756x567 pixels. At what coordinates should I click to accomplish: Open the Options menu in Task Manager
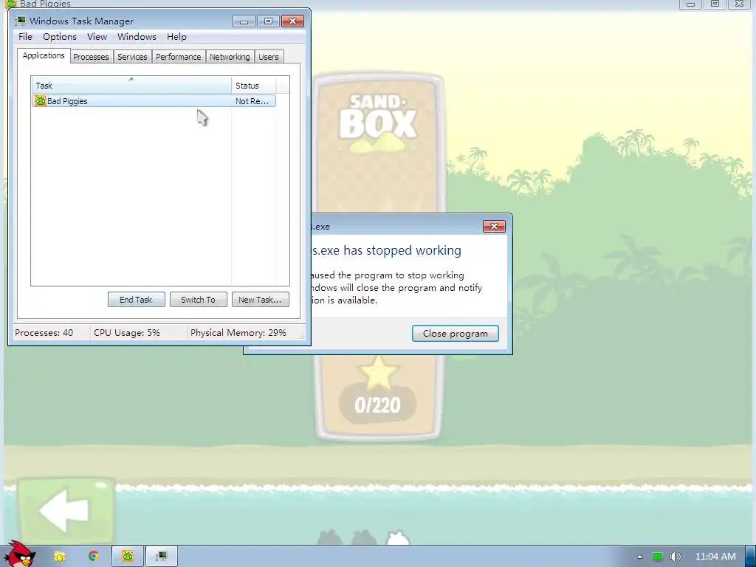[x=60, y=37]
